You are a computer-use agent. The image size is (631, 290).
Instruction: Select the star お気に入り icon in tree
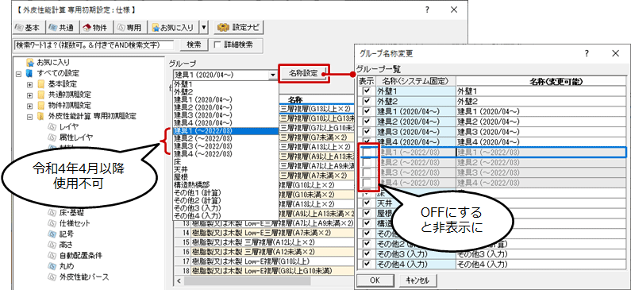coord(29,63)
